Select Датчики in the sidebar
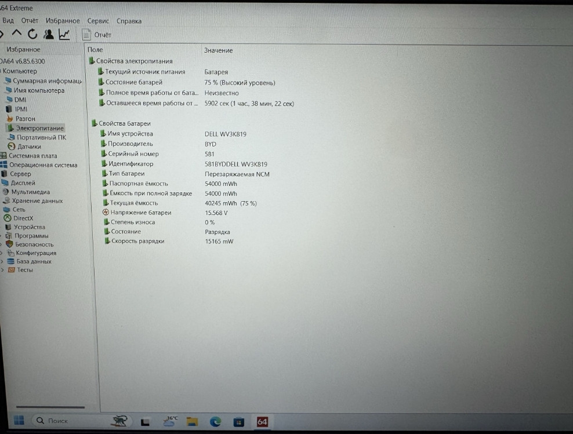 click(x=27, y=147)
